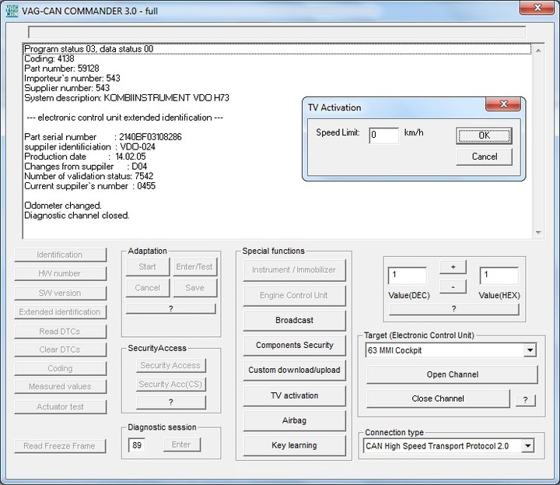Open the Airbag special function

[294, 420]
